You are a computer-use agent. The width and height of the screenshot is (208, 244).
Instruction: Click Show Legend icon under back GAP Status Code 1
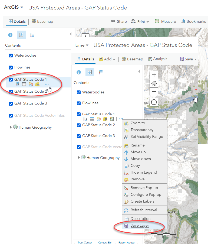click(x=17, y=84)
